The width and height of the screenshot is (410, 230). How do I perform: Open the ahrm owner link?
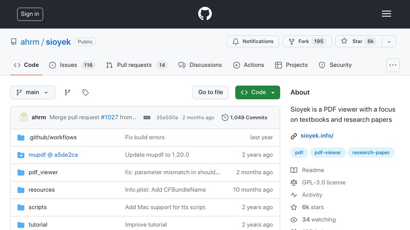point(30,42)
